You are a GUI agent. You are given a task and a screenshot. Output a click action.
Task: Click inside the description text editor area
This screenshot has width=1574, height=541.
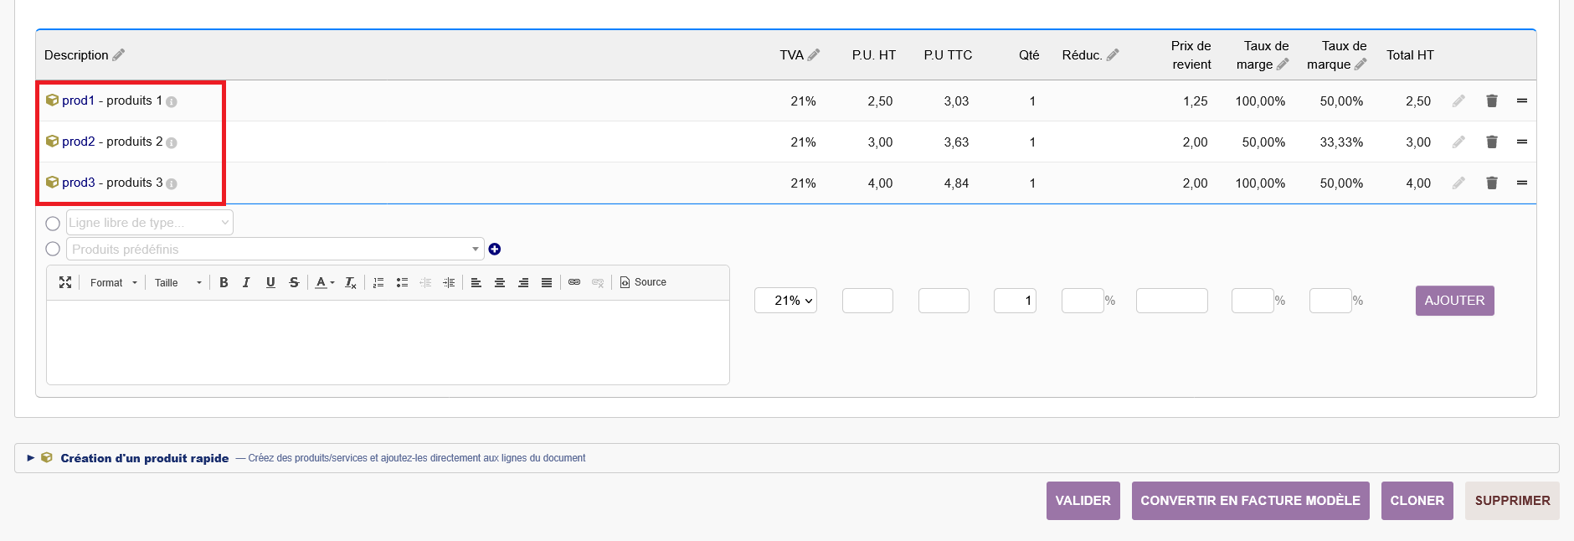388,342
